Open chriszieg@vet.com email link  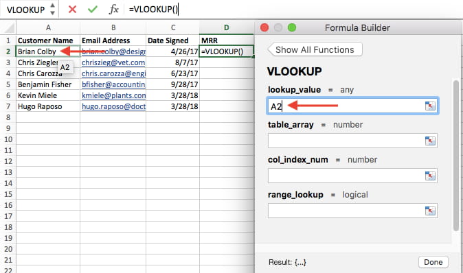pyautogui.click(x=113, y=62)
